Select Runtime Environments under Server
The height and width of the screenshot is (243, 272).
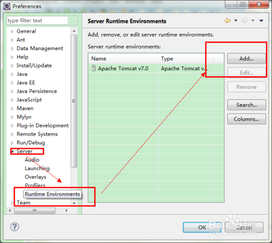(x=52, y=194)
